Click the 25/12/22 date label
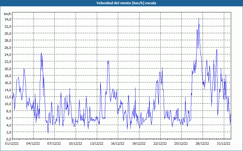243x151 pixels. pos(181,144)
